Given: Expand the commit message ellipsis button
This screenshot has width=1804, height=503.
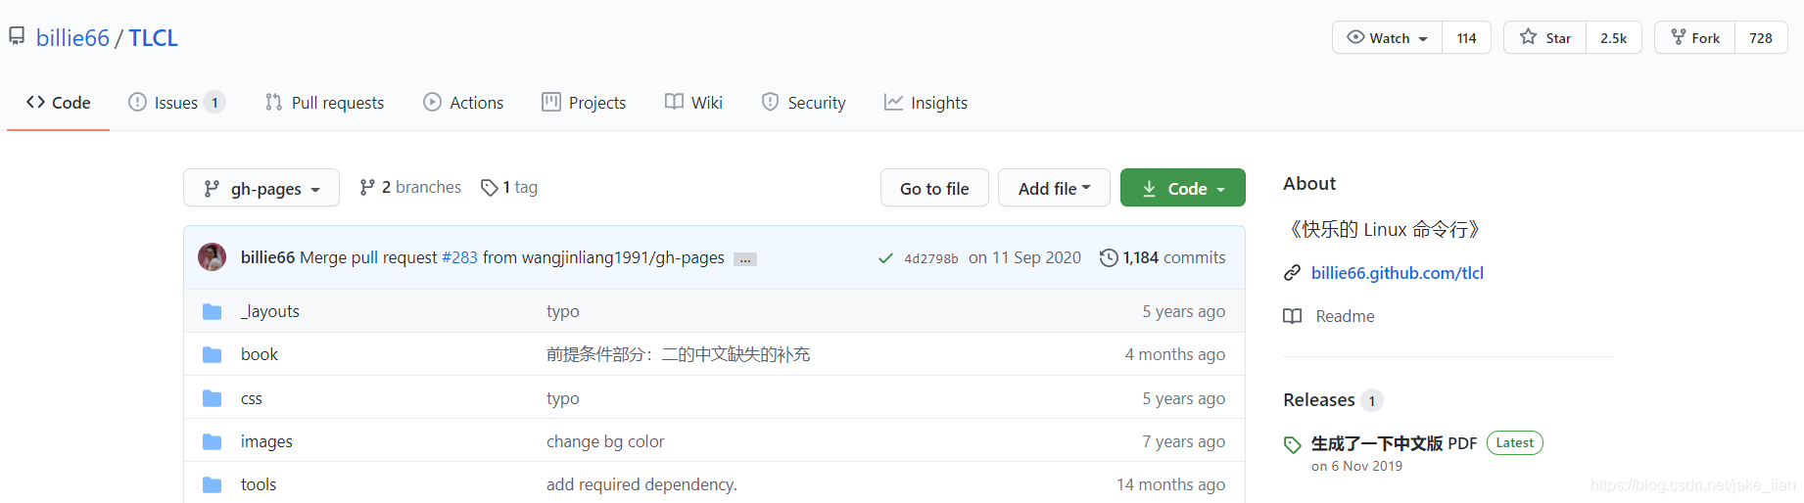Looking at the screenshot, I should coord(745,259).
